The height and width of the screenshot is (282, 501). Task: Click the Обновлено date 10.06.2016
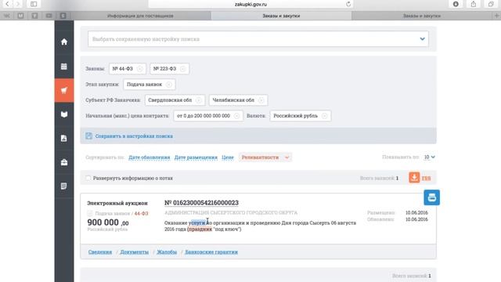pos(416,219)
